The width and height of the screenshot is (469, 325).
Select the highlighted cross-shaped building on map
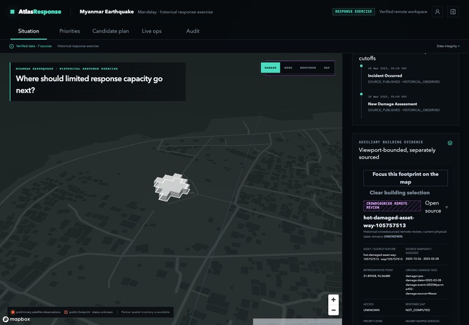coord(172,186)
